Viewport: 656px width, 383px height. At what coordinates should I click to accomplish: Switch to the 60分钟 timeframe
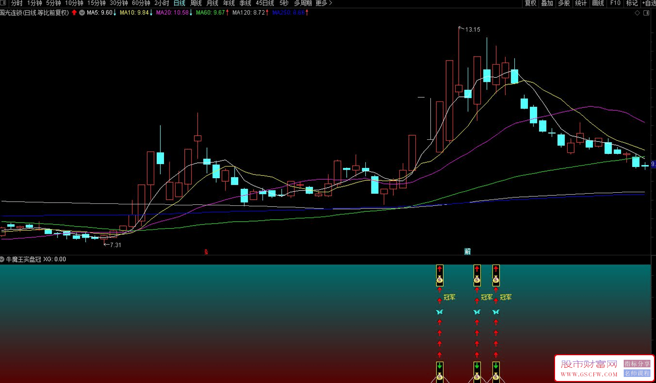(x=141, y=3)
